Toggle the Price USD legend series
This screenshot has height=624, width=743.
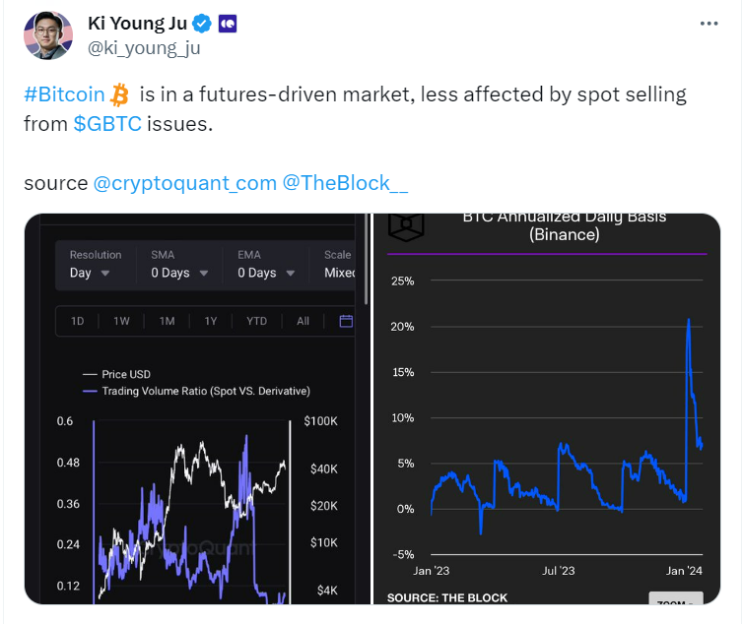point(116,374)
